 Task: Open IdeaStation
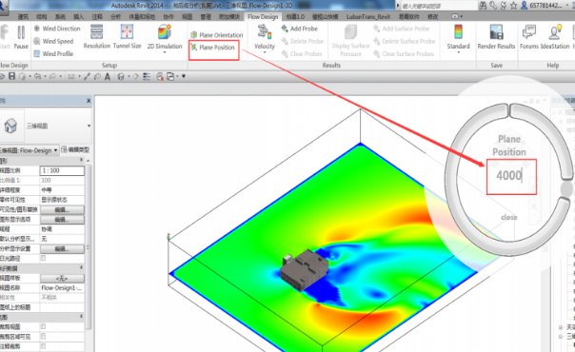(555, 37)
